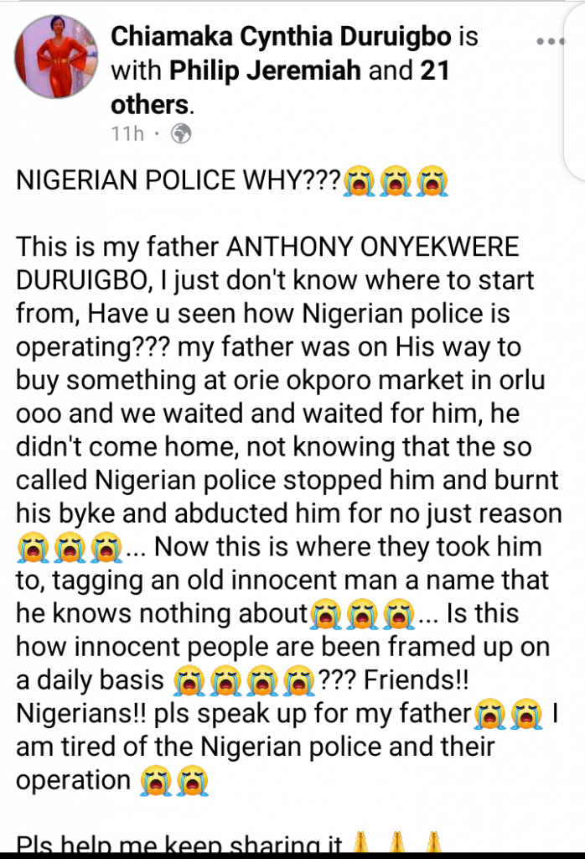The width and height of the screenshot is (585, 859).
Task: Open the three-dot post options menu
Action: (551, 41)
